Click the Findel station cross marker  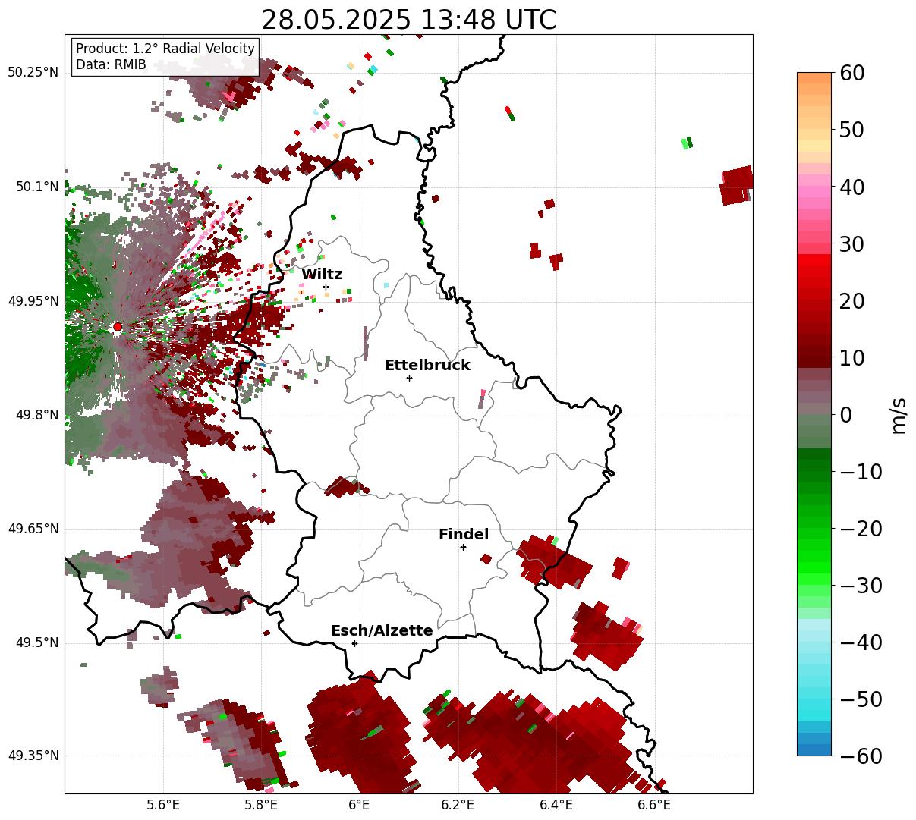tap(463, 547)
